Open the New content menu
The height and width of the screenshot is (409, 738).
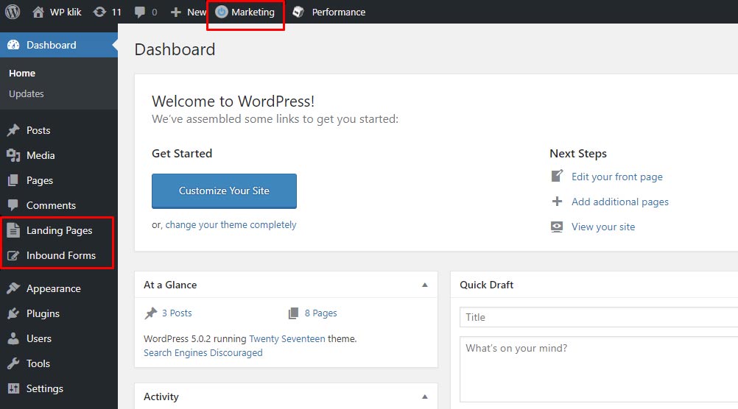tap(189, 12)
